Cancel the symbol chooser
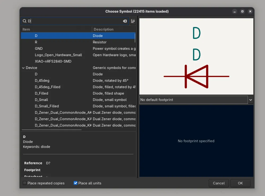 click(x=219, y=183)
